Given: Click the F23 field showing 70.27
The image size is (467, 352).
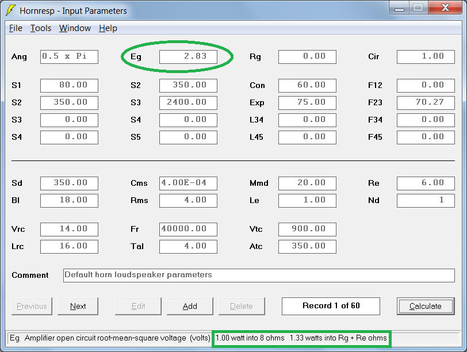Looking at the screenshot, I should coord(426,103).
